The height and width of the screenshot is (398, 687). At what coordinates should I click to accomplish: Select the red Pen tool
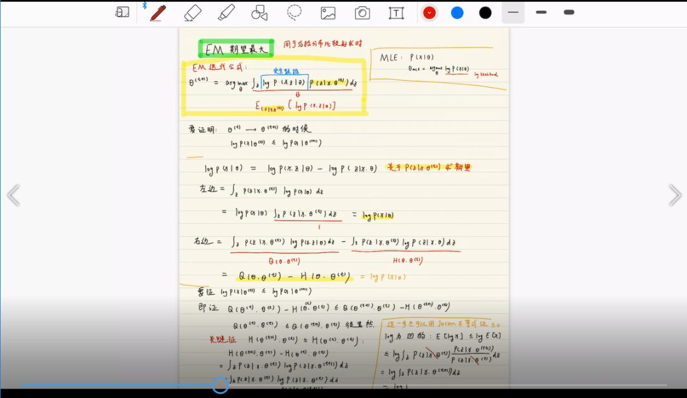pyautogui.click(x=158, y=13)
